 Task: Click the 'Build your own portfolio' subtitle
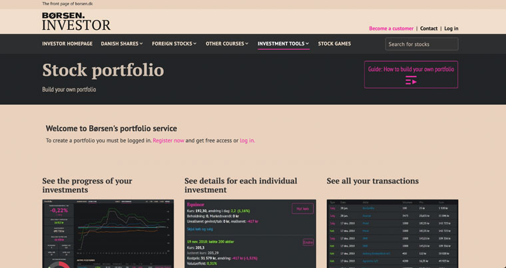(69, 90)
